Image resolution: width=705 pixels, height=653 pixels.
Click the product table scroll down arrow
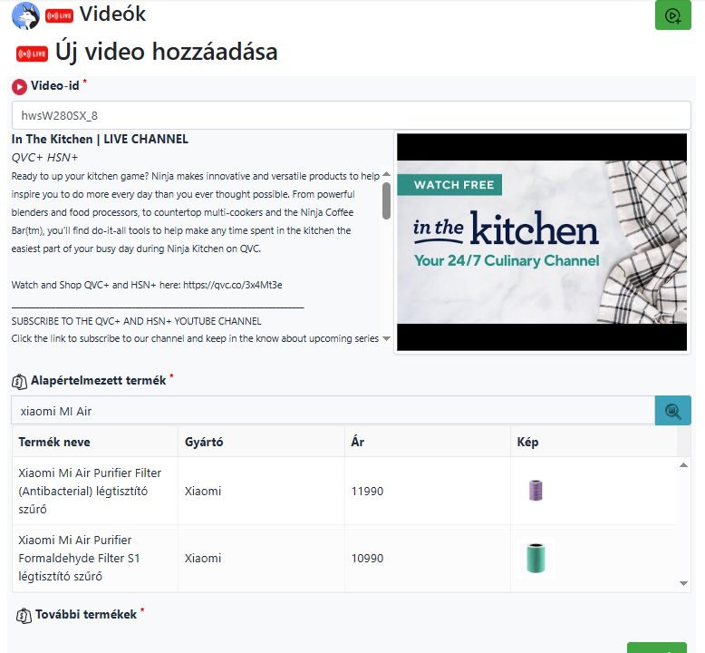click(683, 583)
